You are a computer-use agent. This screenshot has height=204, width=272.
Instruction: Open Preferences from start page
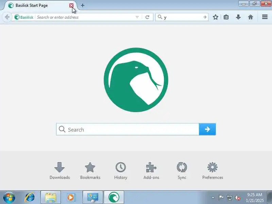tap(213, 171)
